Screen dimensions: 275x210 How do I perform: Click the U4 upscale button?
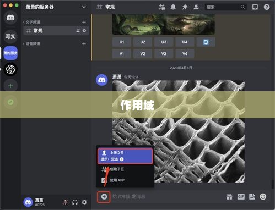185,42
